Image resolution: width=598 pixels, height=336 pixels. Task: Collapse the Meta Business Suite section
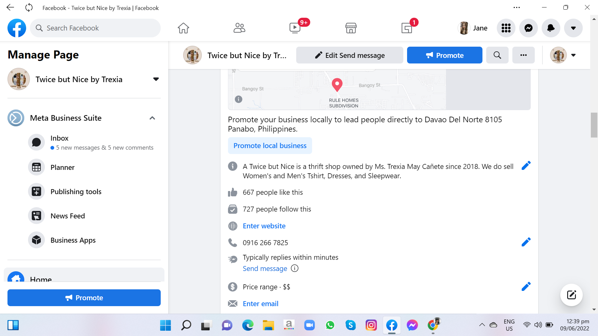click(152, 118)
